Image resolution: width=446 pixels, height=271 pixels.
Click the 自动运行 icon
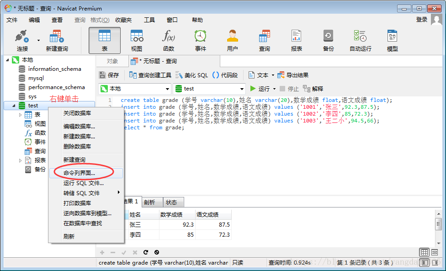pos(359,39)
